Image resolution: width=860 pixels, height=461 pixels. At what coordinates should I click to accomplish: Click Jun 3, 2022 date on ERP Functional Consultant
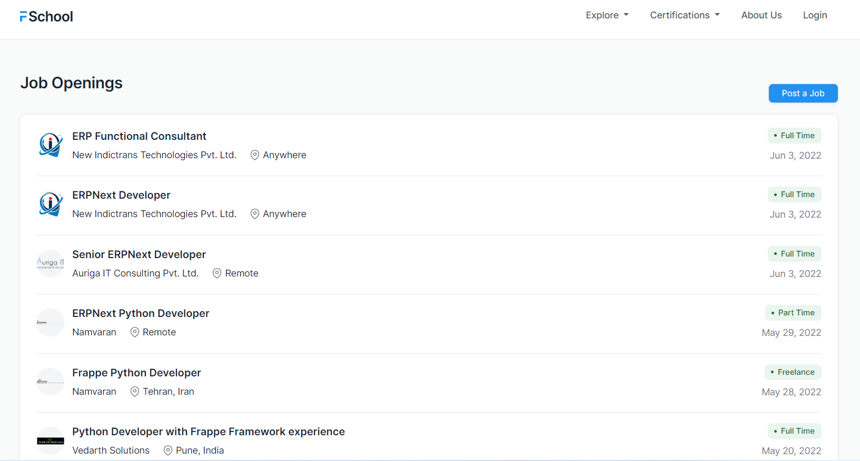(795, 156)
